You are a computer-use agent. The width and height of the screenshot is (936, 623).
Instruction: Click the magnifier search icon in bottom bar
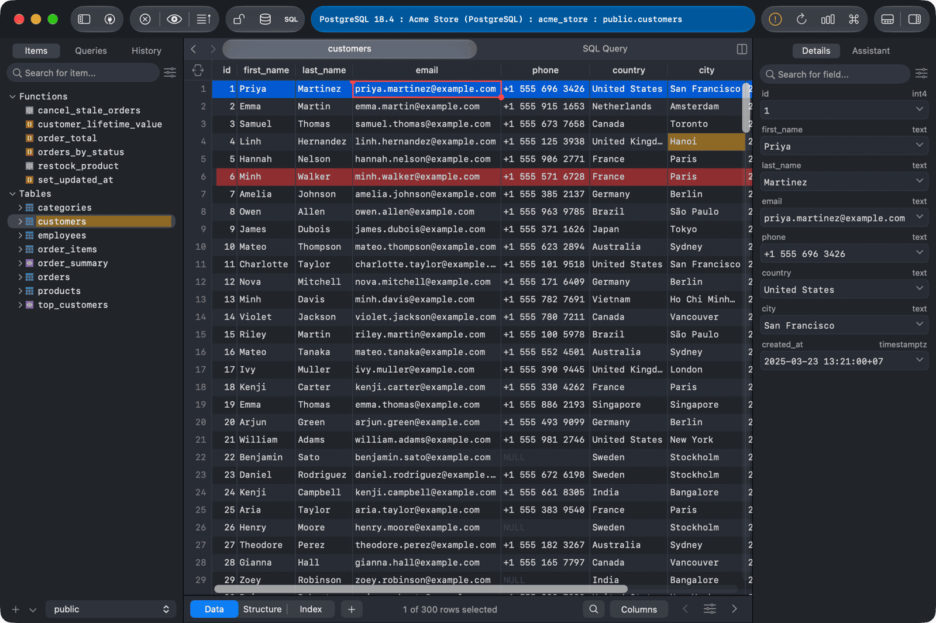coord(593,609)
